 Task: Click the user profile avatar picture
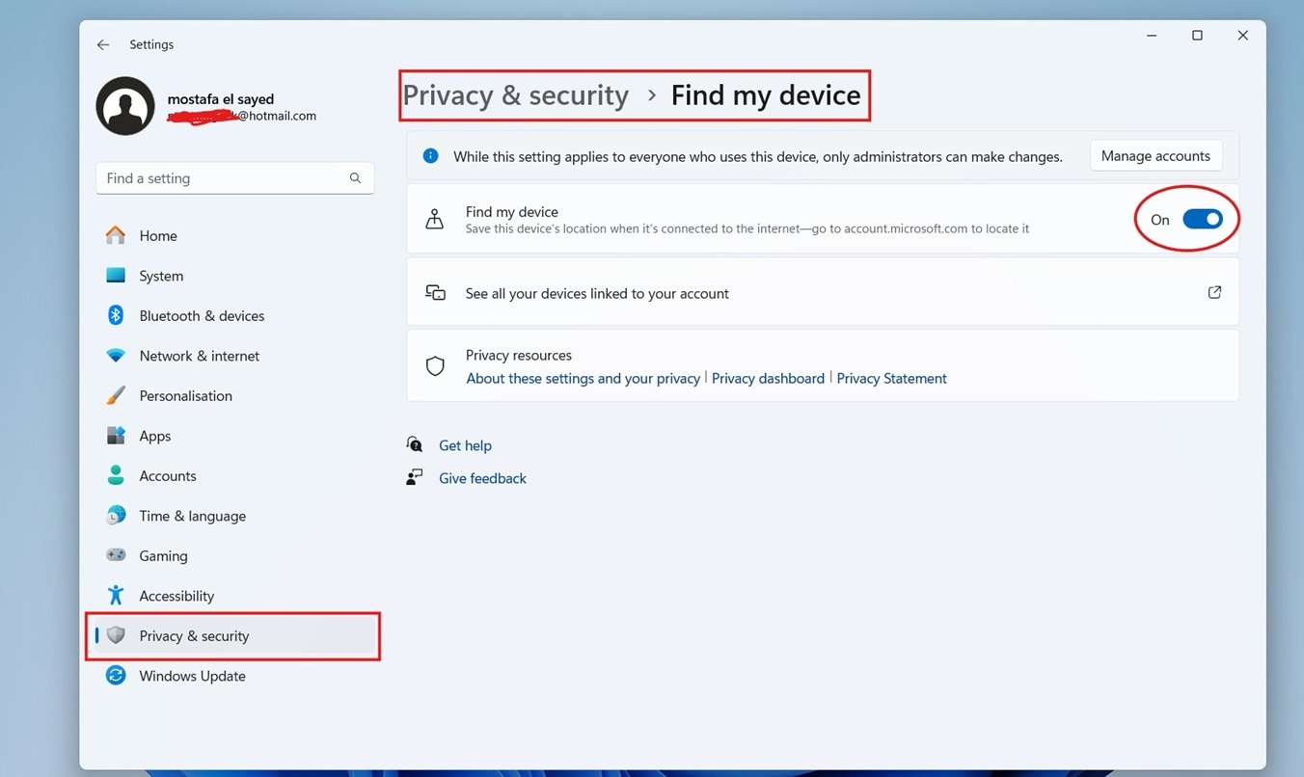click(125, 106)
